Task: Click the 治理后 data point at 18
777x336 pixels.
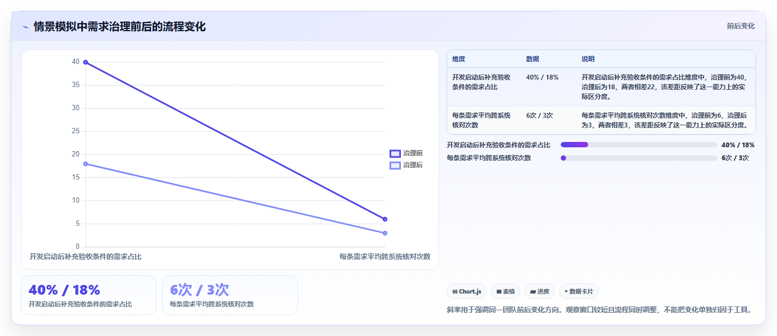Action: coord(86,164)
